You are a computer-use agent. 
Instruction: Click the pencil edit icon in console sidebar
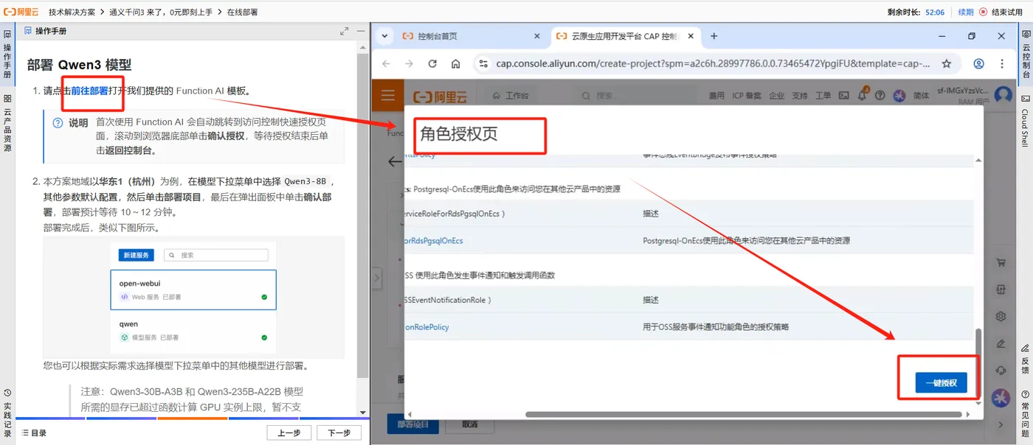[1001, 343]
